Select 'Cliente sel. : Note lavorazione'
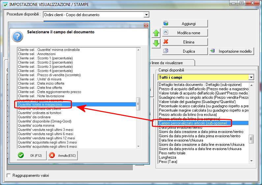 [x=77, y=96]
